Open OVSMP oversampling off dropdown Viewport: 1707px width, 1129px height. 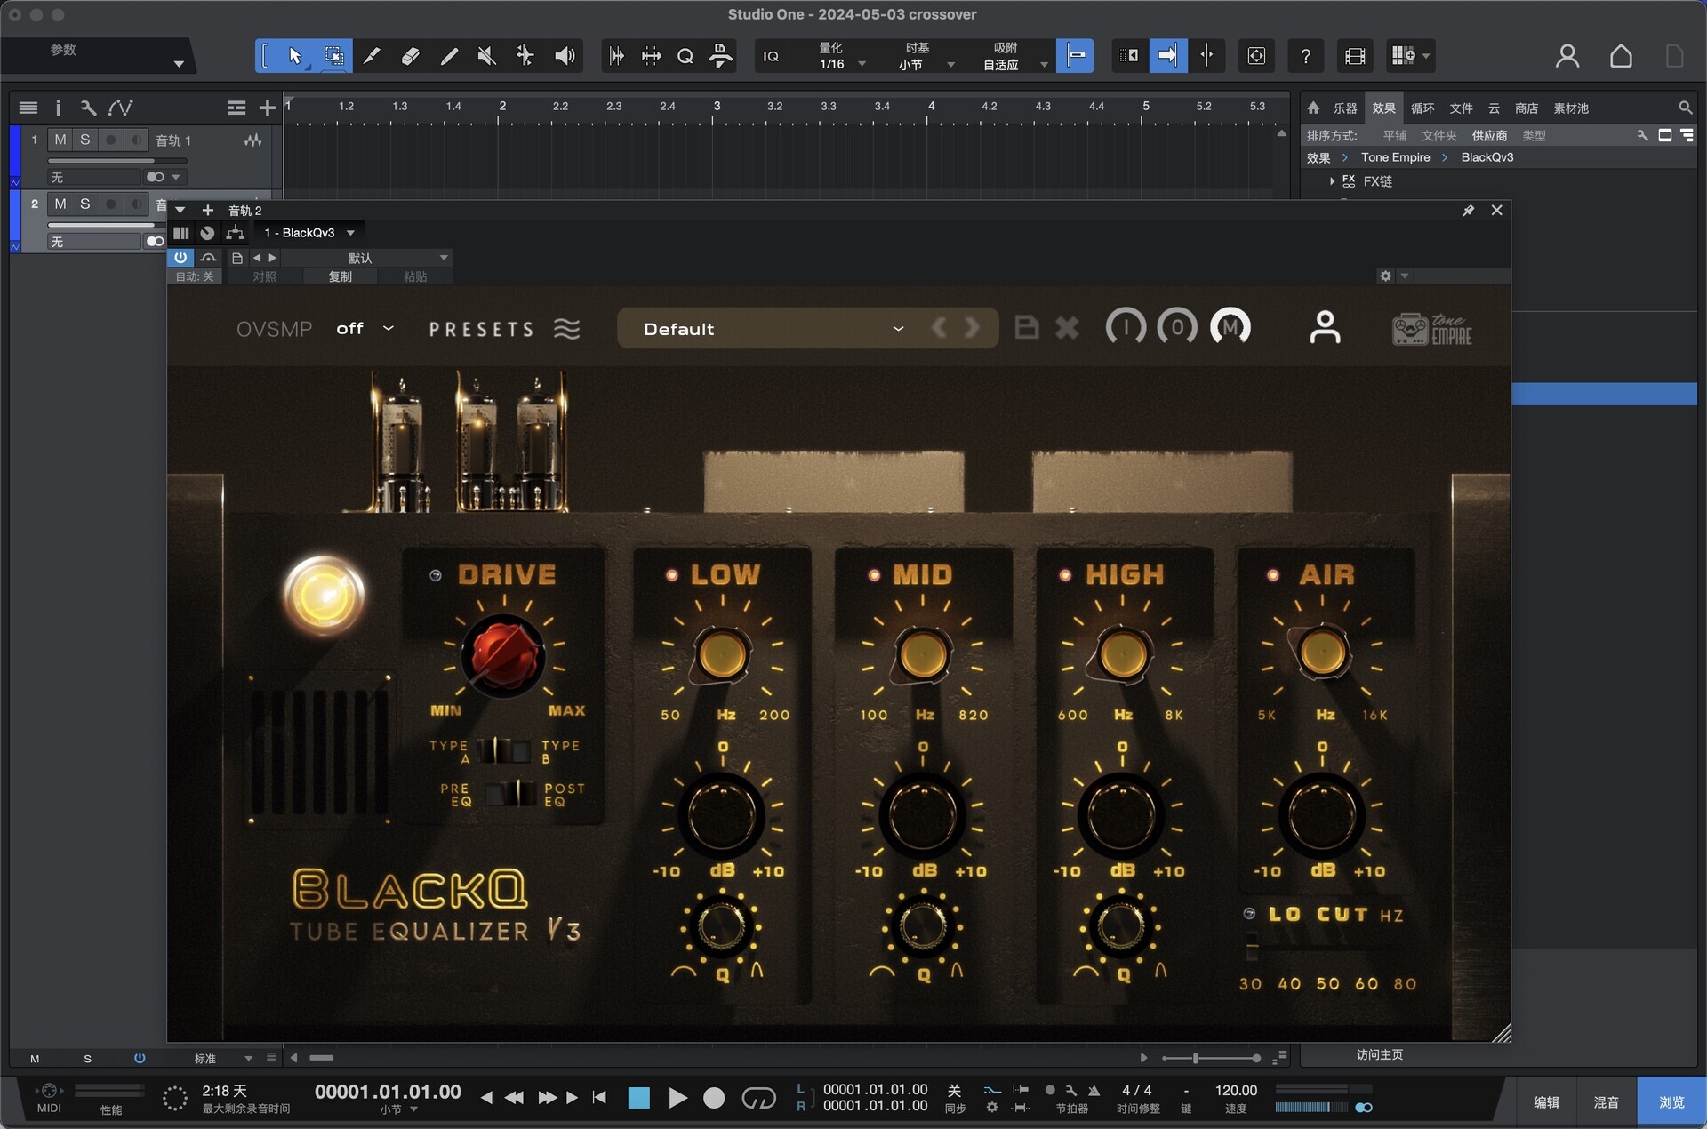(365, 329)
